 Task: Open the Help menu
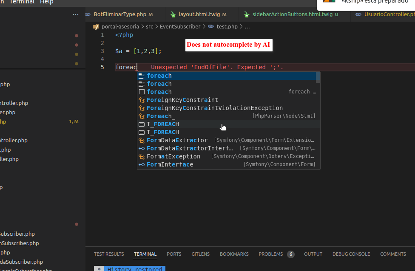point(47,2)
